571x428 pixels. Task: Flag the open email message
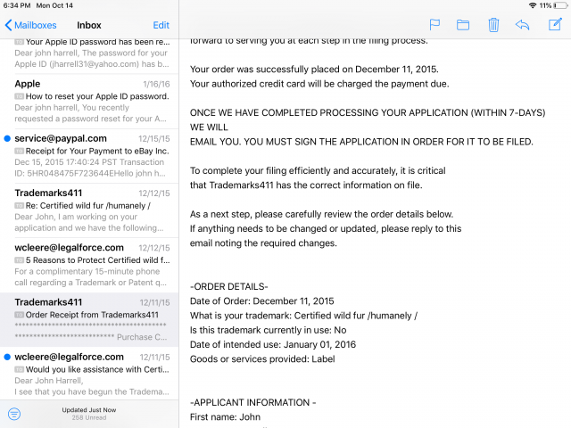pos(435,25)
